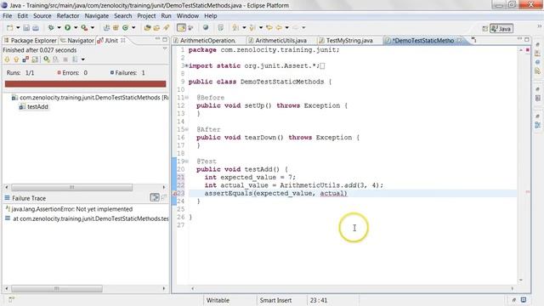Image resolution: width=544 pixels, height=306 pixels.
Task: Collapse testAdd method fold on line 19
Action: [187, 161]
